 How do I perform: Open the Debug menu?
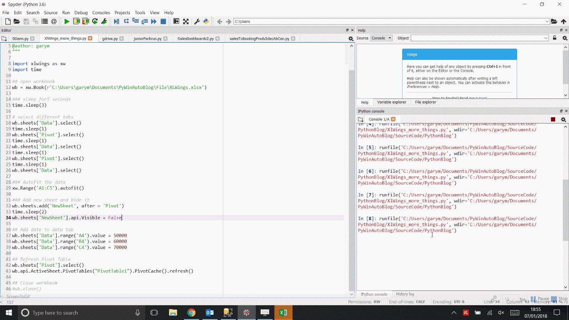[x=81, y=12]
